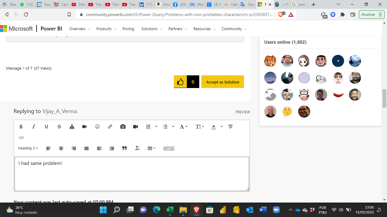
Task: Run spell check with the ABC icon
Action: [x=231, y=127]
